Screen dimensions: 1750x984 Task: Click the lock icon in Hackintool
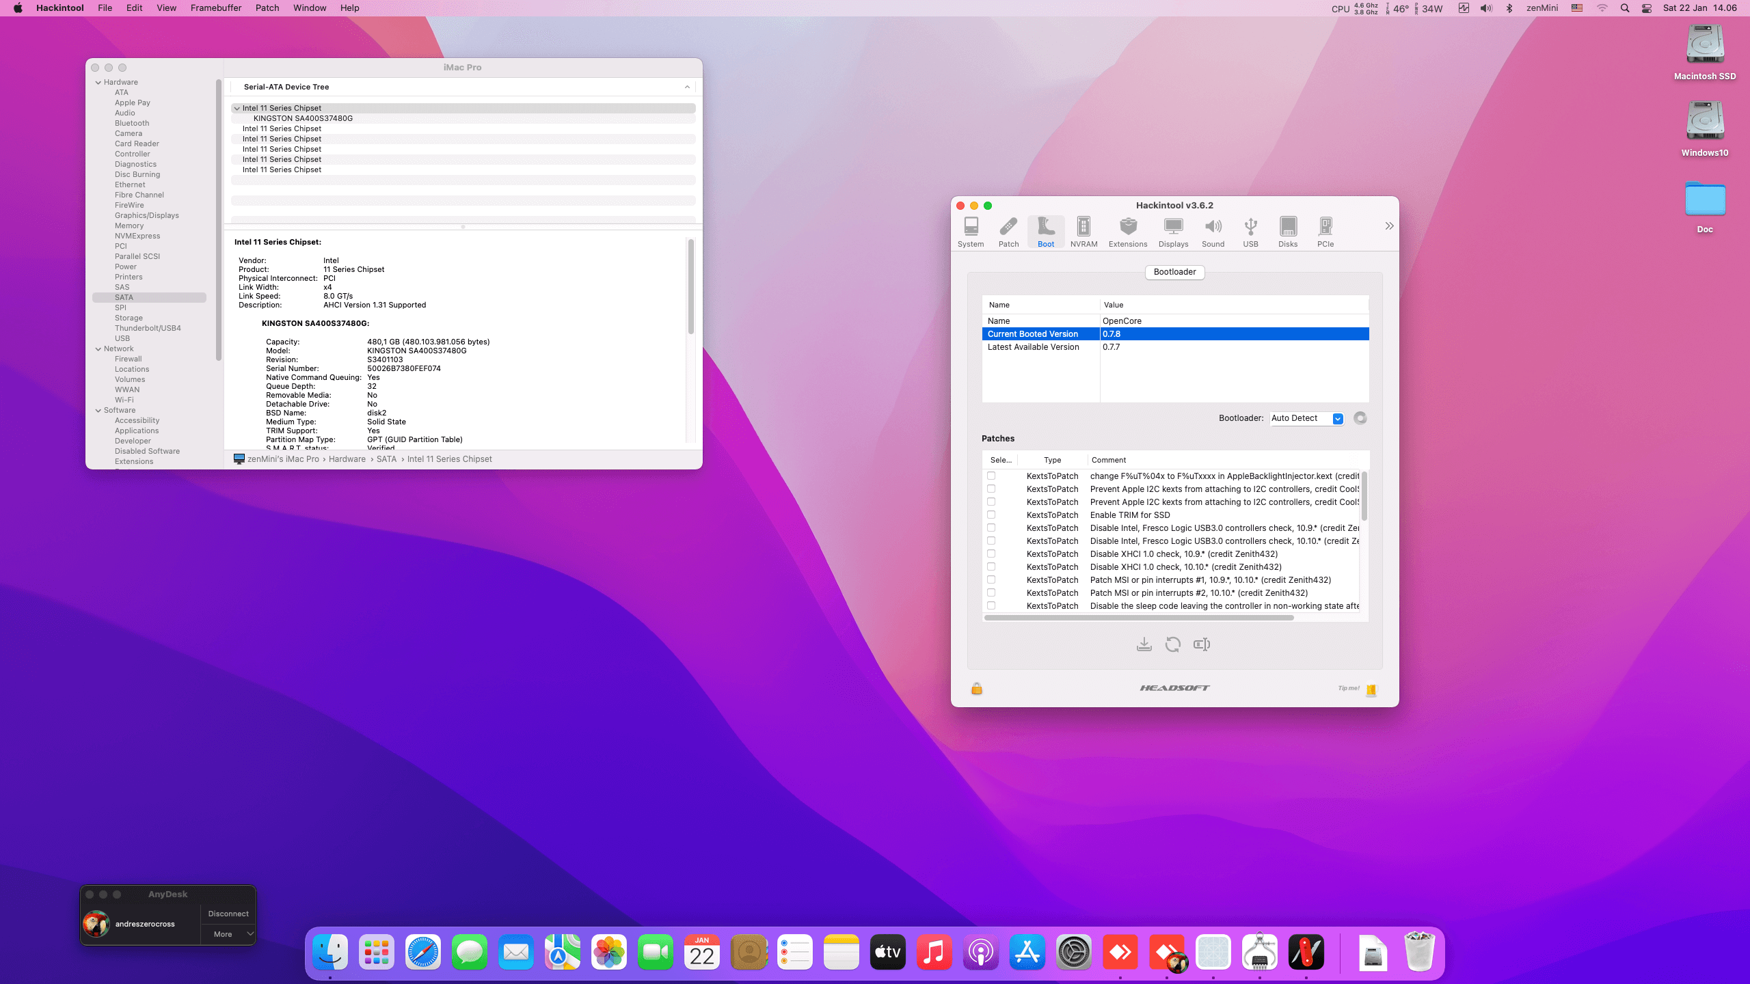coord(977,688)
